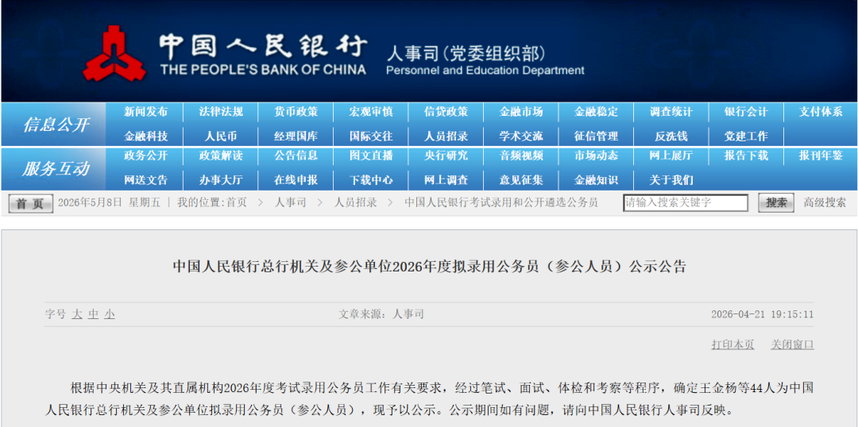Click the announcement title 公示公告 heading

point(429,267)
